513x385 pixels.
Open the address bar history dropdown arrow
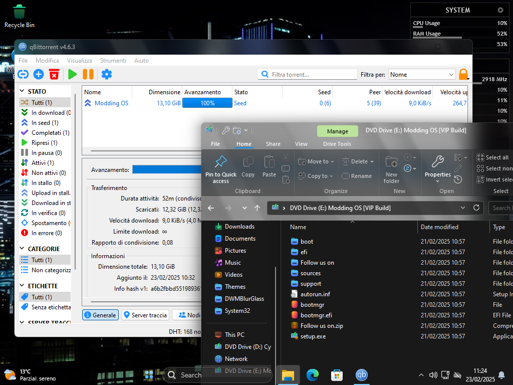[463, 208]
